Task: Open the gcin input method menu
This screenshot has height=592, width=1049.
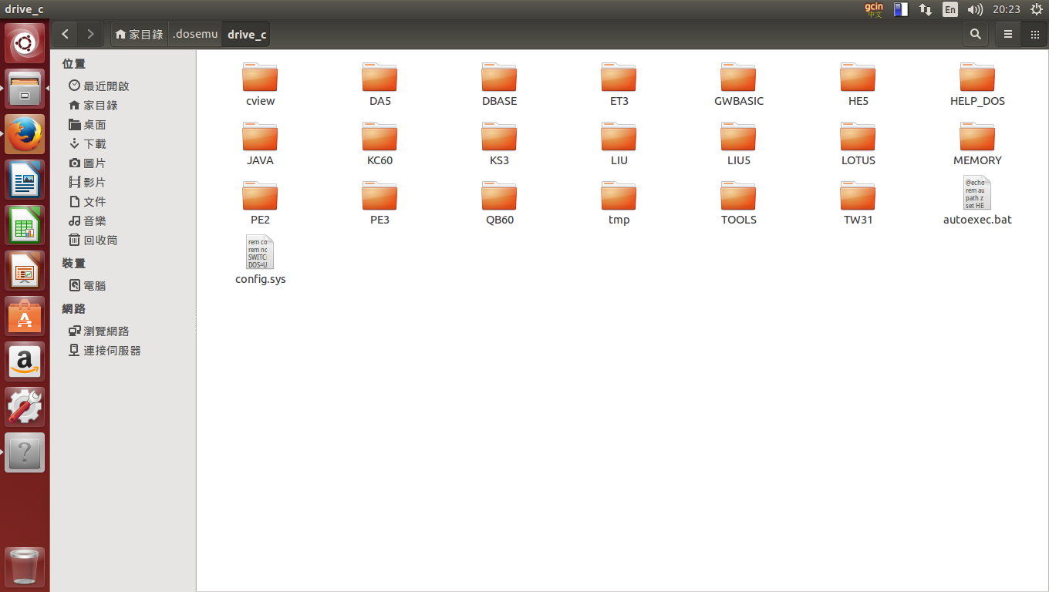Action: tap(874, 9)
